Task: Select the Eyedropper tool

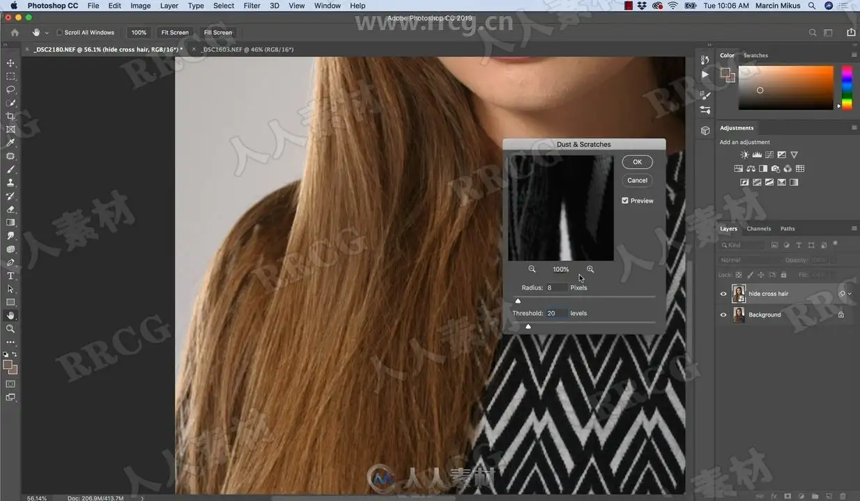Action: pos(10,143)
